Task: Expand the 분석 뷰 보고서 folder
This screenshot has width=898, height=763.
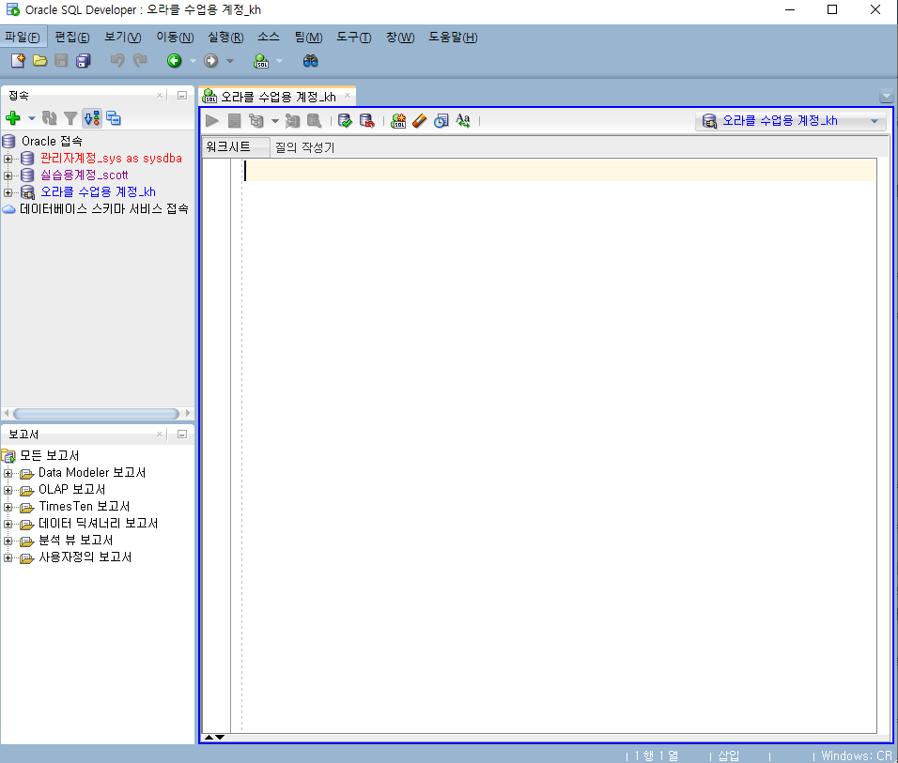Action: (x=8, y=541)
